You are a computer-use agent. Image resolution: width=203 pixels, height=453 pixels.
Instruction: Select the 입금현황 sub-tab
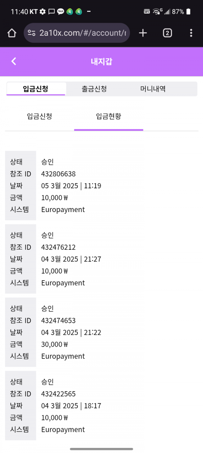click(109, 117)
